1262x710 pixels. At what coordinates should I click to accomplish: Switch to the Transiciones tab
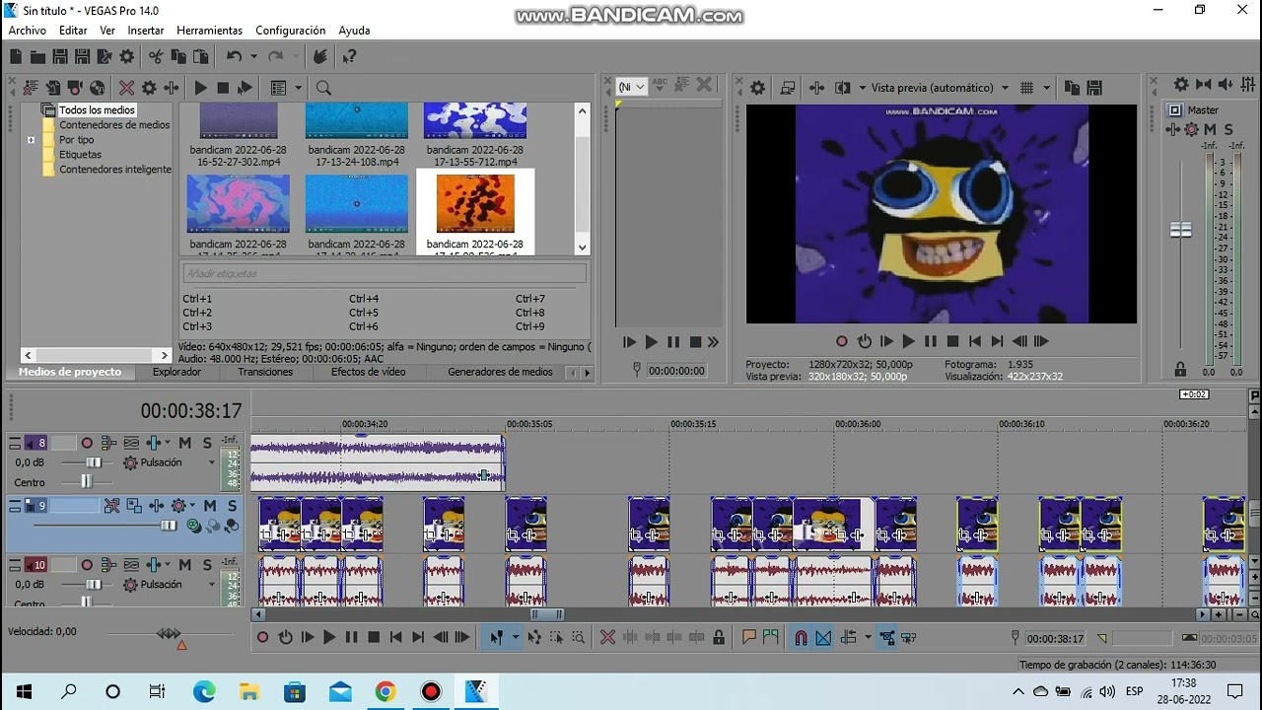tap(265, 372)
